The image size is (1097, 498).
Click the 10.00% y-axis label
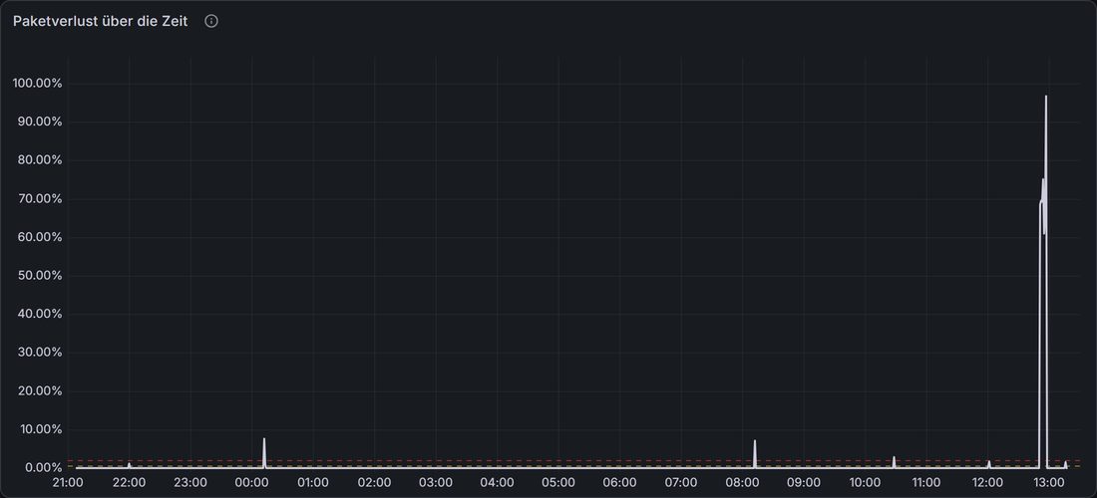click(x=40, y=429)
